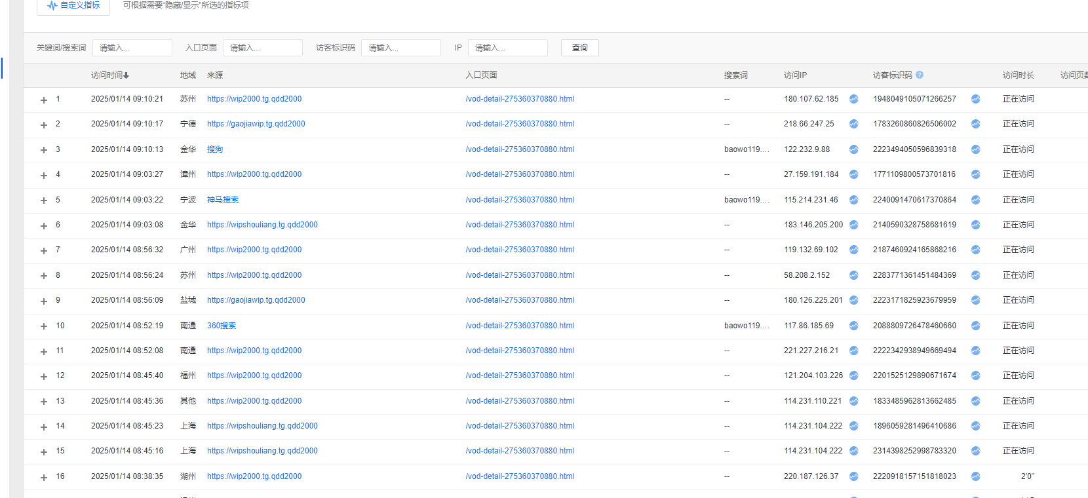The width and height of the screenshot is (1088, 498).
Task: Focus the 访客标识码 input field
Action: point(401,48)
